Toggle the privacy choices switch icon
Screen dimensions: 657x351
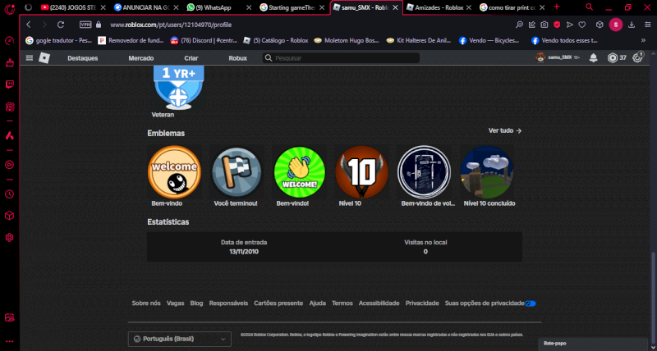point(531,303)
